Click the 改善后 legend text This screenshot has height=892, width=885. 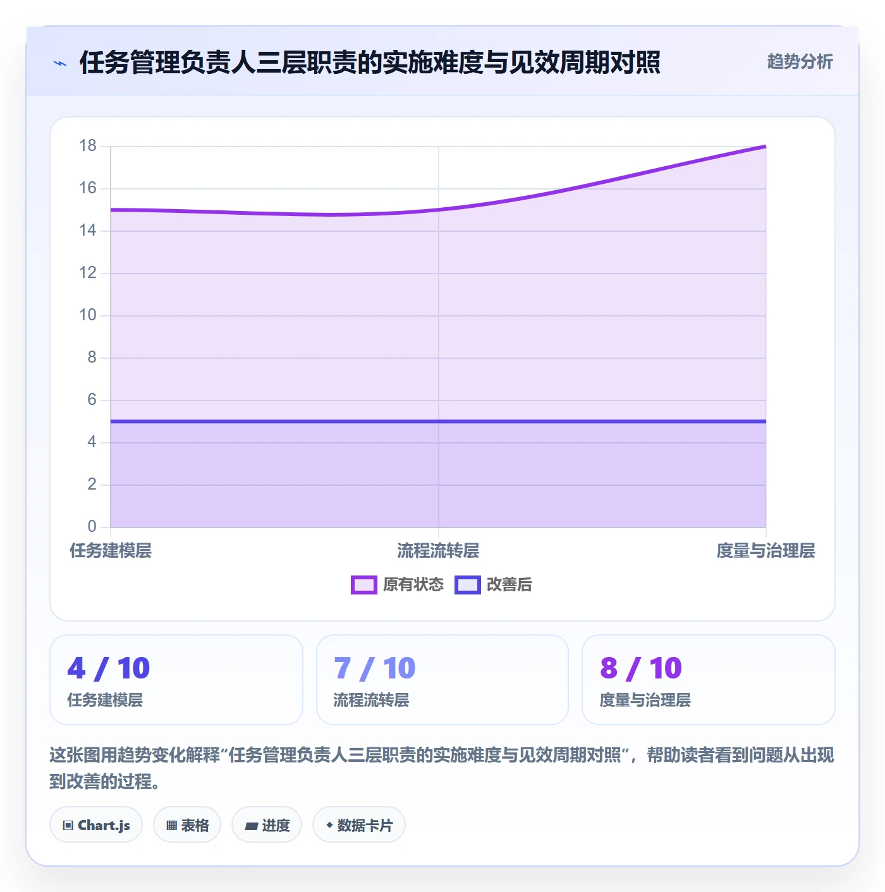(510, 585)
